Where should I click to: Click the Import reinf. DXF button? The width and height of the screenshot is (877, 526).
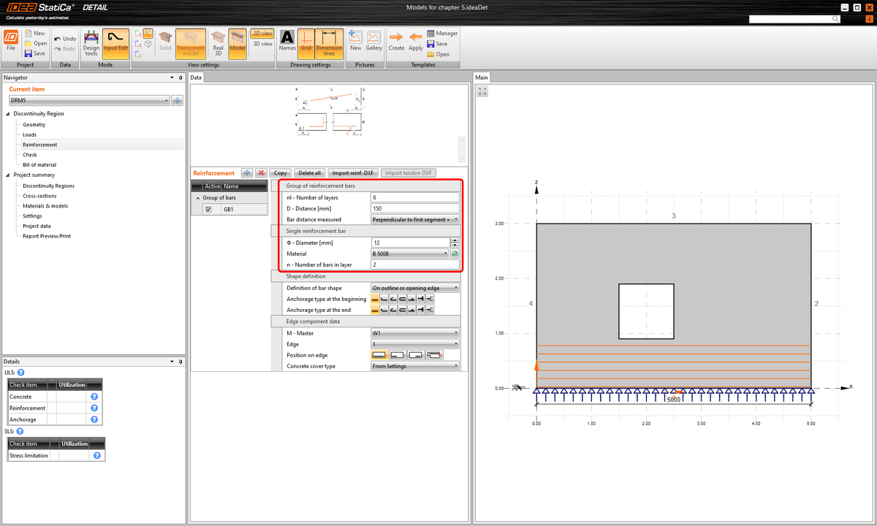point(352,172)
